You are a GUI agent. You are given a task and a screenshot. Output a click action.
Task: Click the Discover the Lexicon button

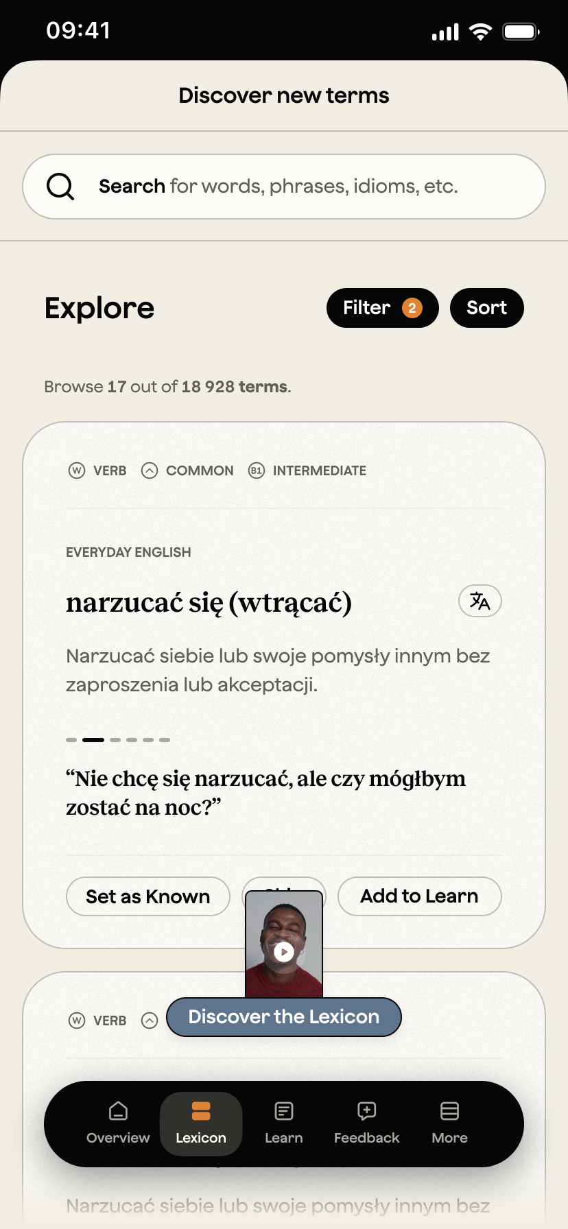click(284, 1016)
